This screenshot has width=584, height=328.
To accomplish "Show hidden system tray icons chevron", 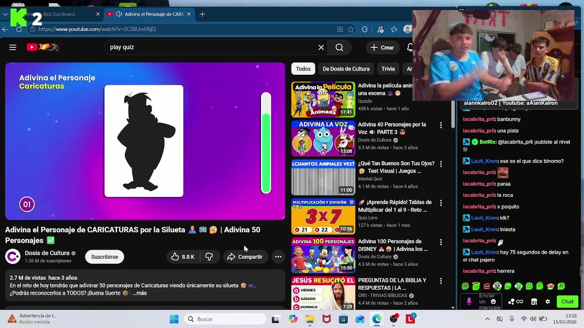I will pos(488,319).
